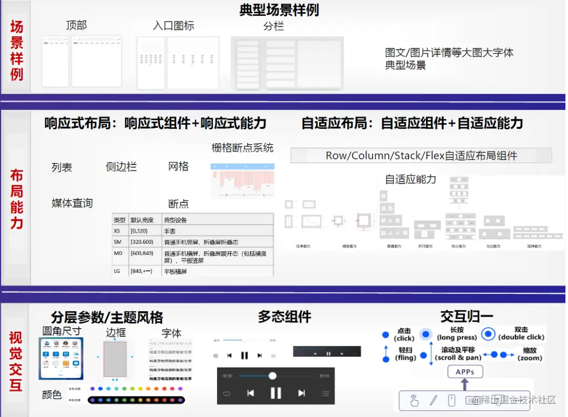Click the '自适应能力' label
Viewport: 568px width, 417px height.
click(410, 179)
